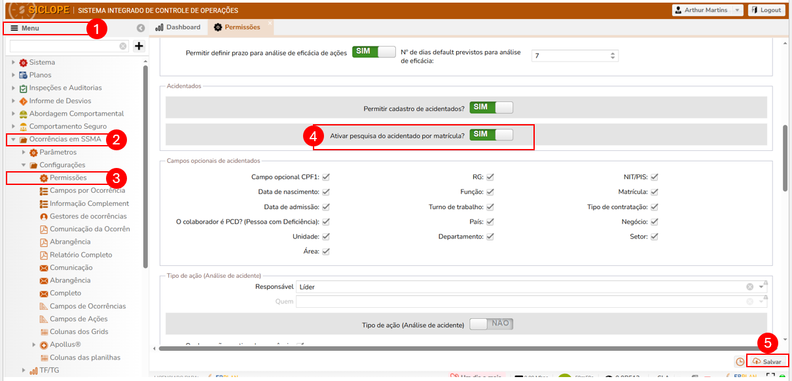Image resolution: width=792 pixels, height=381 pixels.
Task: Open Relatório Completo in the sidebar
Action: click(x=81, y=255)
